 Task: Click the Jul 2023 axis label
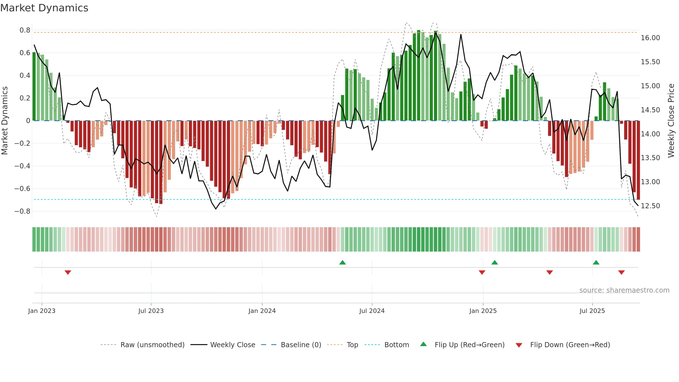pyautogui.click(x=151, y=311)
